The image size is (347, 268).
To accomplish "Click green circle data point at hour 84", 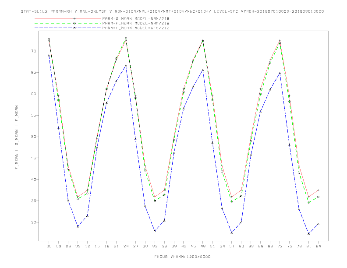I will click(x=318, y=197).
